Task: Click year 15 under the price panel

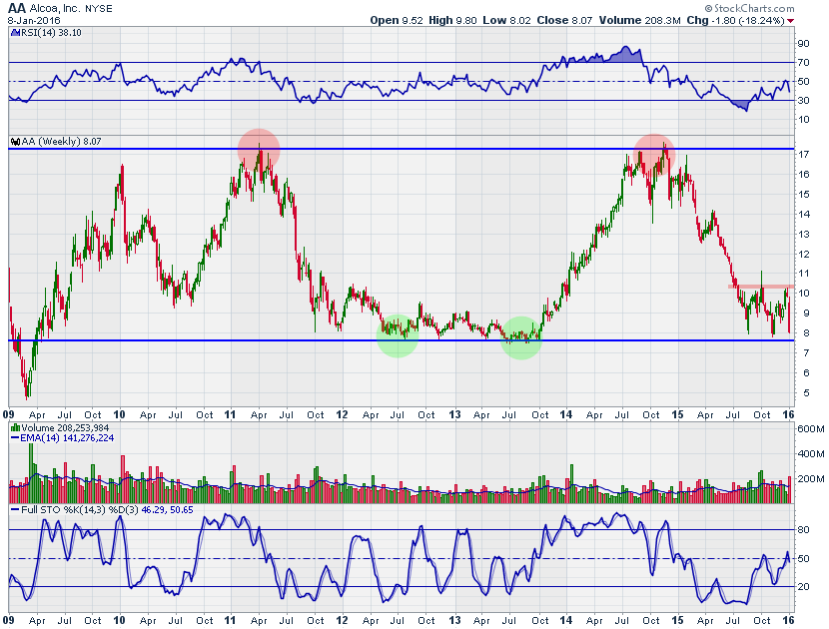Action: (677, 414)
